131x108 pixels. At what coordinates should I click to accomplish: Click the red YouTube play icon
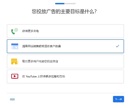coord(15,76)
